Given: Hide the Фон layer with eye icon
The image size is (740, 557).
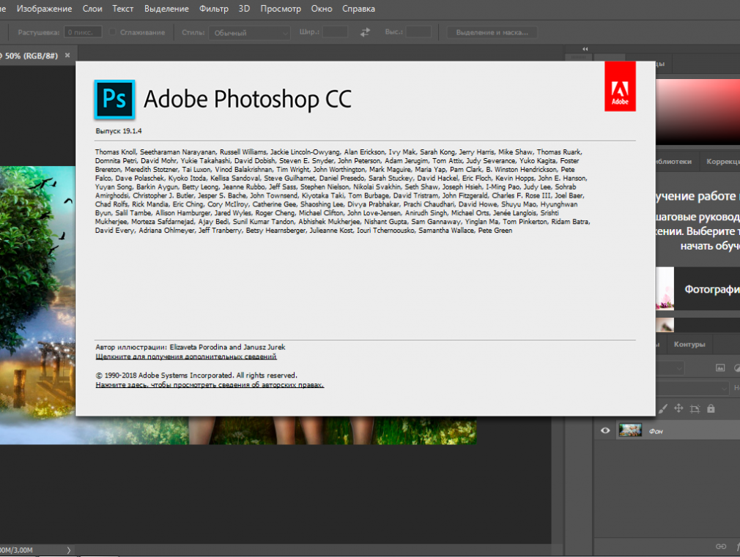Looking at the screenshot, I should tap(605, 430).
